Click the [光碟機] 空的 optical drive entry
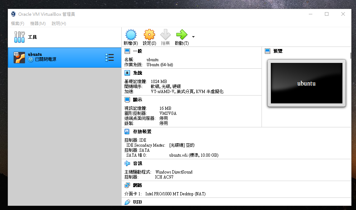This screenshot has height=210, width=356. [182, 145]
